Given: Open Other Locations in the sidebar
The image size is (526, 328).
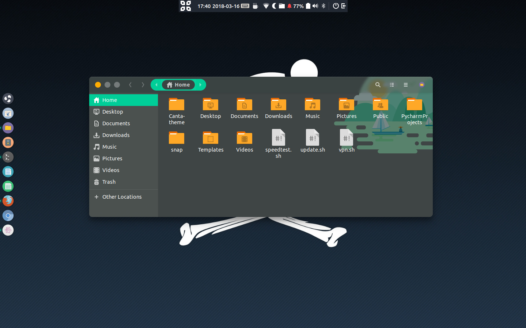Looking at the screenshot, I should tap(121, 197).
